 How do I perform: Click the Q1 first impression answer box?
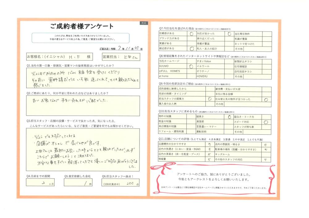[x=83, y=78]
